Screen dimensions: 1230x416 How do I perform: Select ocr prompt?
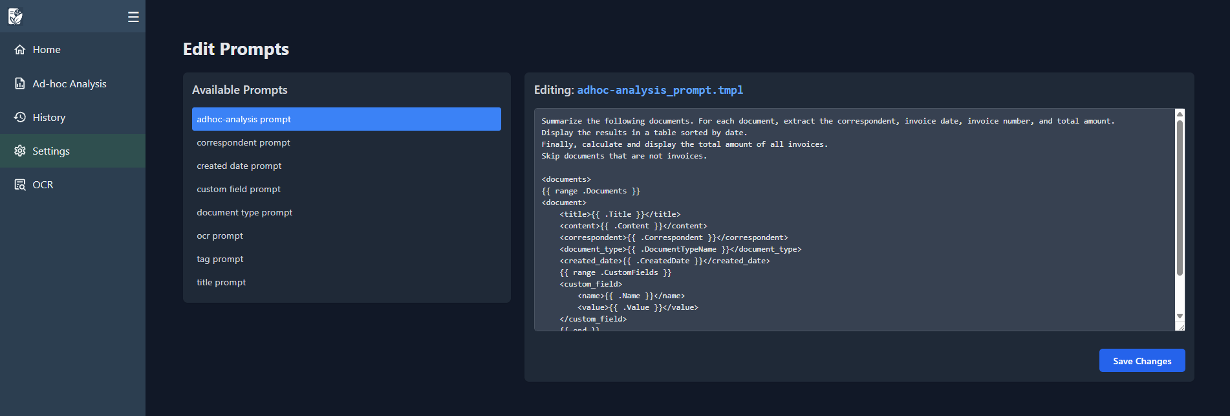220,235
